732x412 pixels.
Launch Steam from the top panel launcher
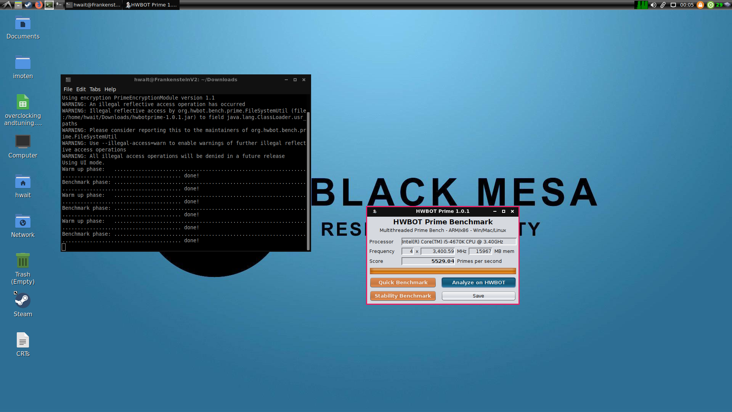click(x=28, y=5)
